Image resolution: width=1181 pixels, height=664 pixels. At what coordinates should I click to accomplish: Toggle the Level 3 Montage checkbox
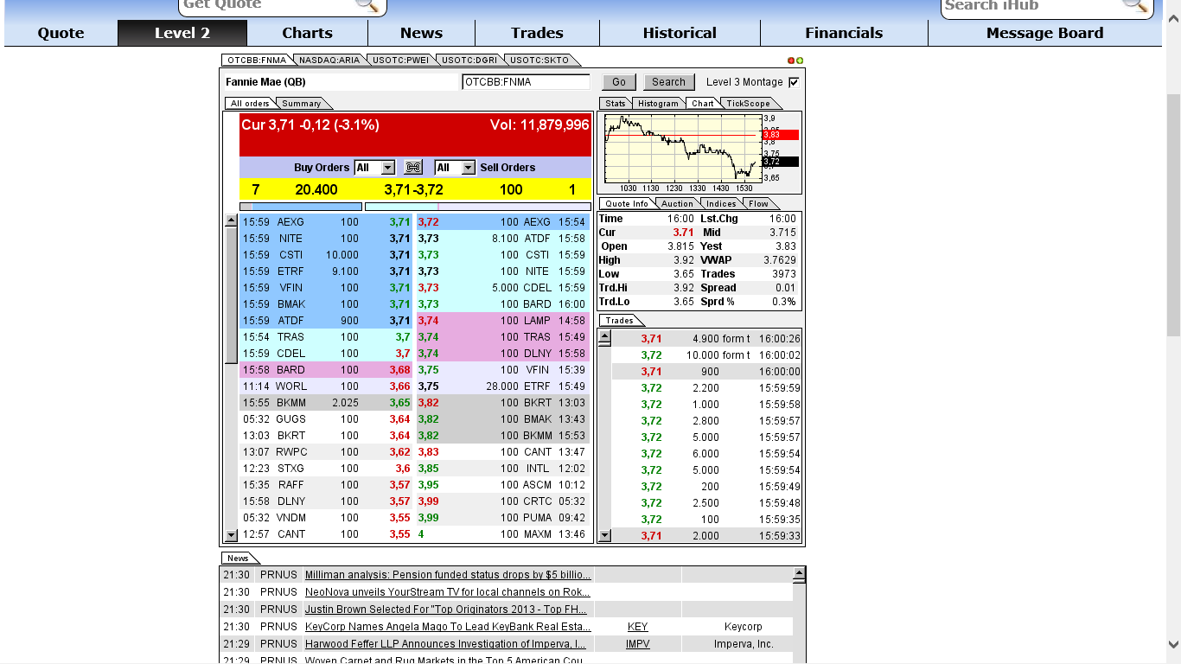click(794, 82)
